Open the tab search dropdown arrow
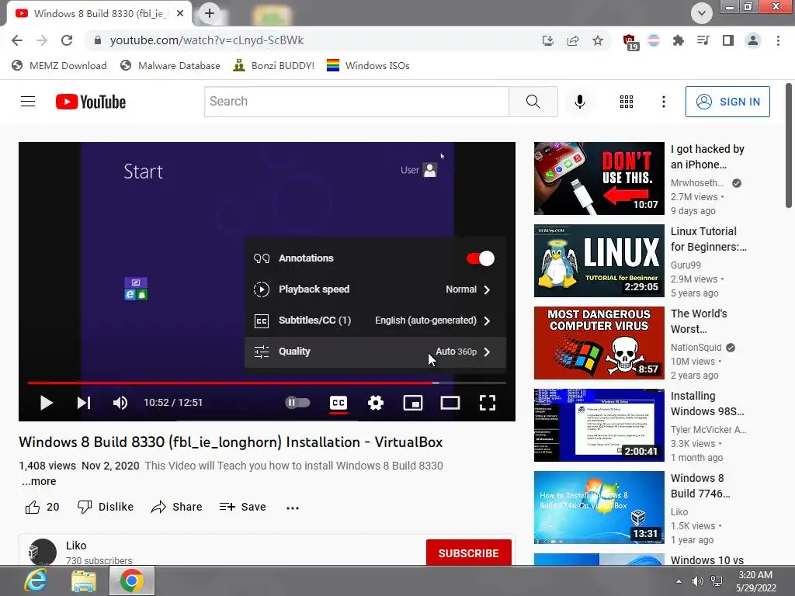This screenshot has height=596, width=795. pyautogui.click(x=702, y=13)
